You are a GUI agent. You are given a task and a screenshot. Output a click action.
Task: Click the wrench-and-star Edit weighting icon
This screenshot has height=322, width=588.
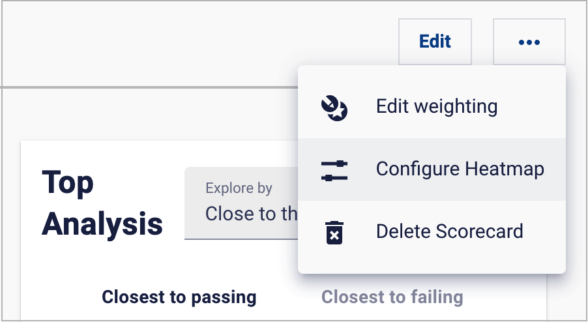[x=334, y=108]
